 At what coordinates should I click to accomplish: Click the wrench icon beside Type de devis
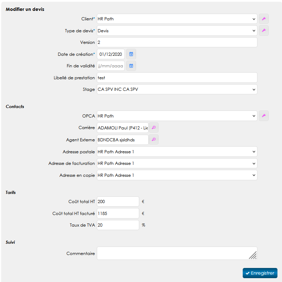click(x=263, y=31)
